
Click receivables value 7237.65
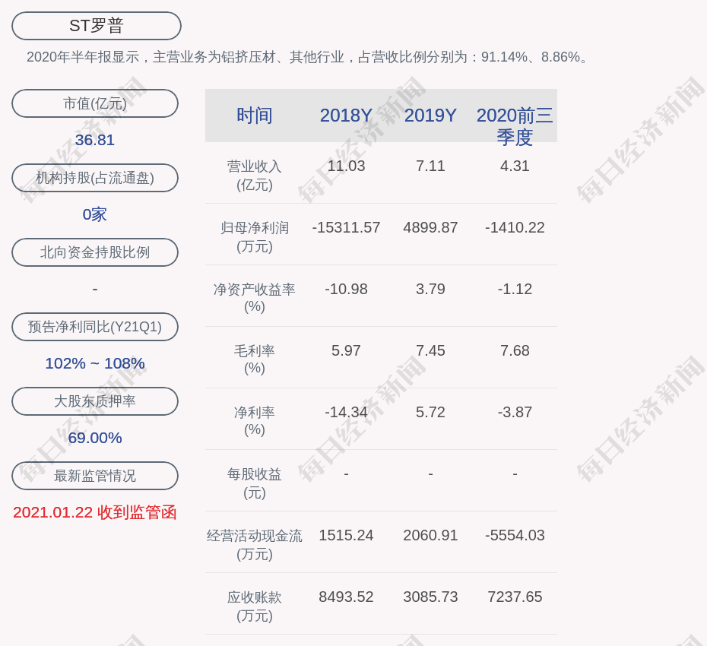[x=515, y=597]
